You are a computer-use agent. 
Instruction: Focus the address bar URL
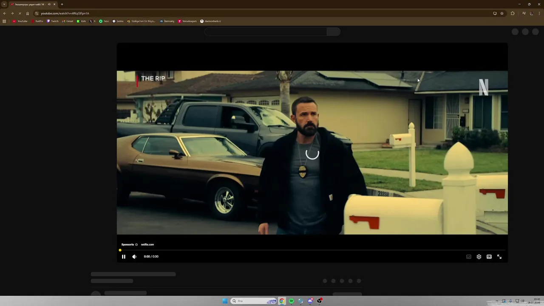coord(65,13)
